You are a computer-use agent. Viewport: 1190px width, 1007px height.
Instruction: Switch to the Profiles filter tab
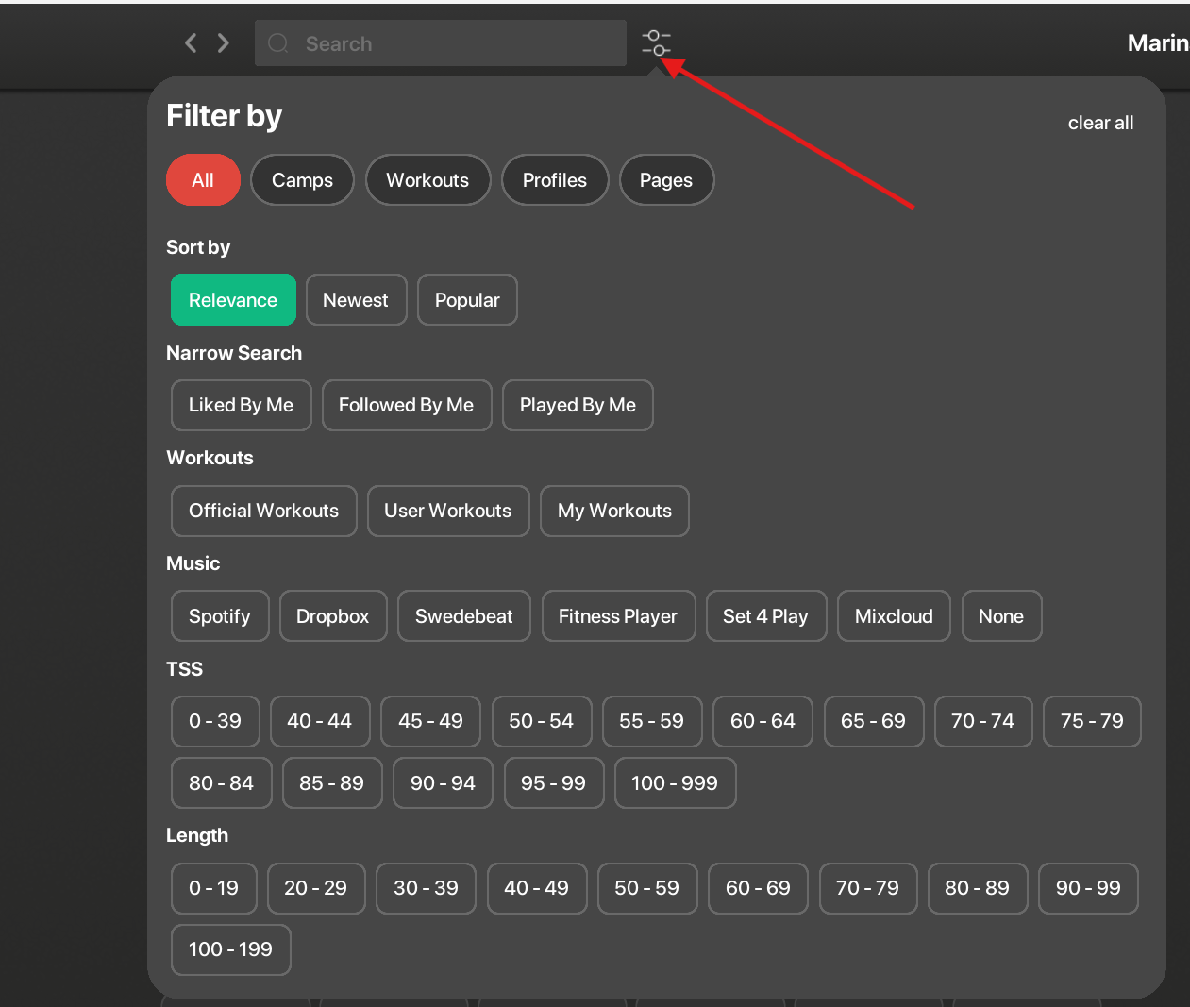pos(555,180)
